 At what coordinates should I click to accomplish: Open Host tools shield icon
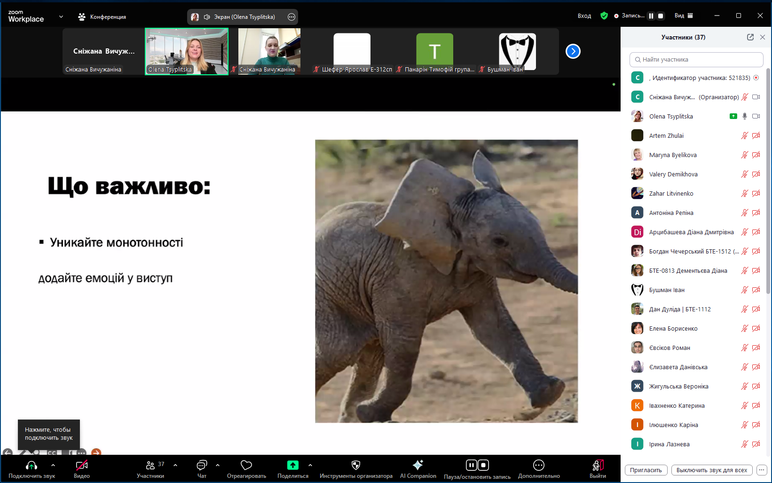coord(356,465)
